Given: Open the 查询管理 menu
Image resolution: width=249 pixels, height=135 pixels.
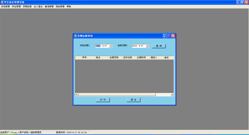Looking at the screenshot, I should click(49, 7).
